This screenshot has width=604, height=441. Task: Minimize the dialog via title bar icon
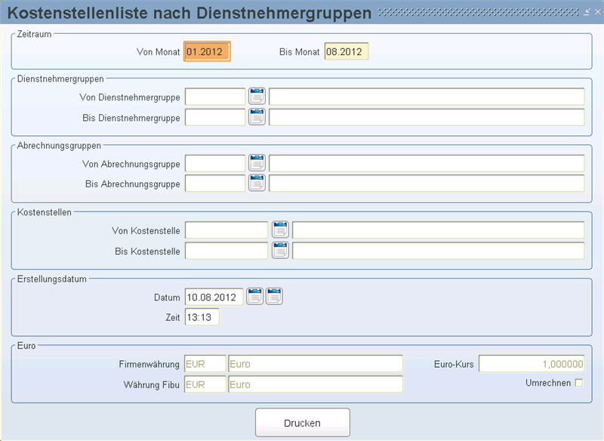587,12
